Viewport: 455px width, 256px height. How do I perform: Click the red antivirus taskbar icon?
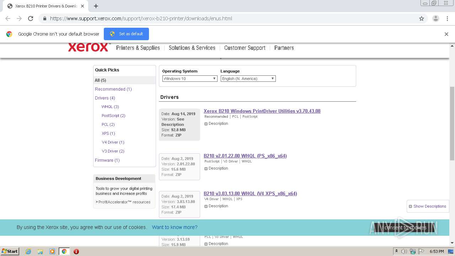76,251
